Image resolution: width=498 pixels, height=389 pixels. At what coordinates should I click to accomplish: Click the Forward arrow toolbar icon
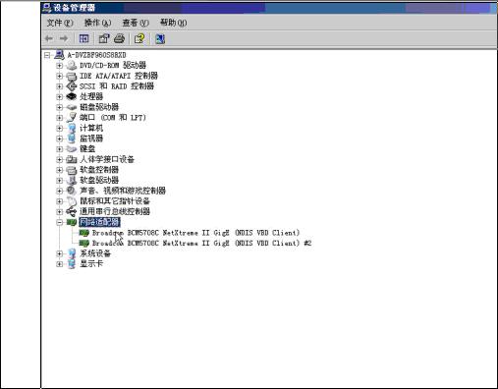(64, 38)
